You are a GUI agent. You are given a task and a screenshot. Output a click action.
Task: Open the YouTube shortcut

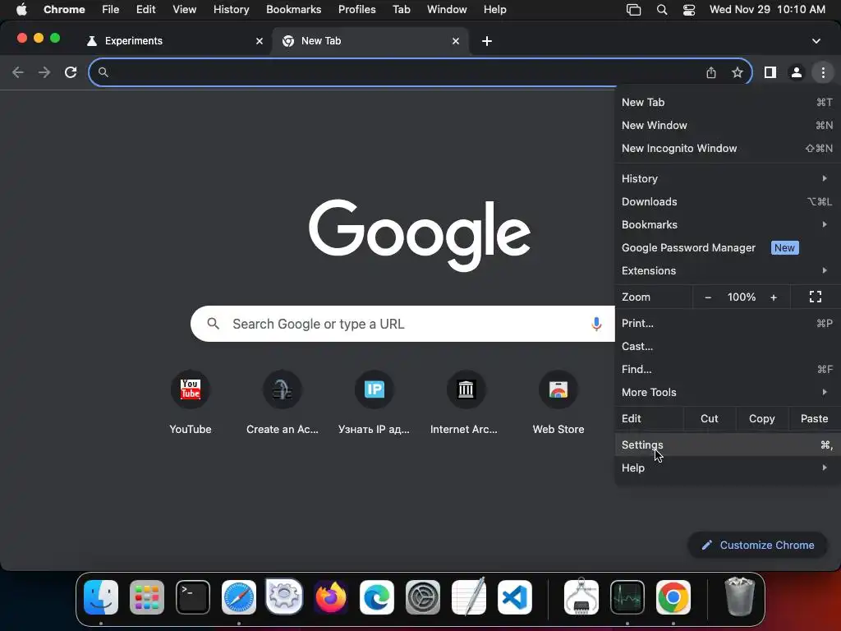(x=191, y=403)
